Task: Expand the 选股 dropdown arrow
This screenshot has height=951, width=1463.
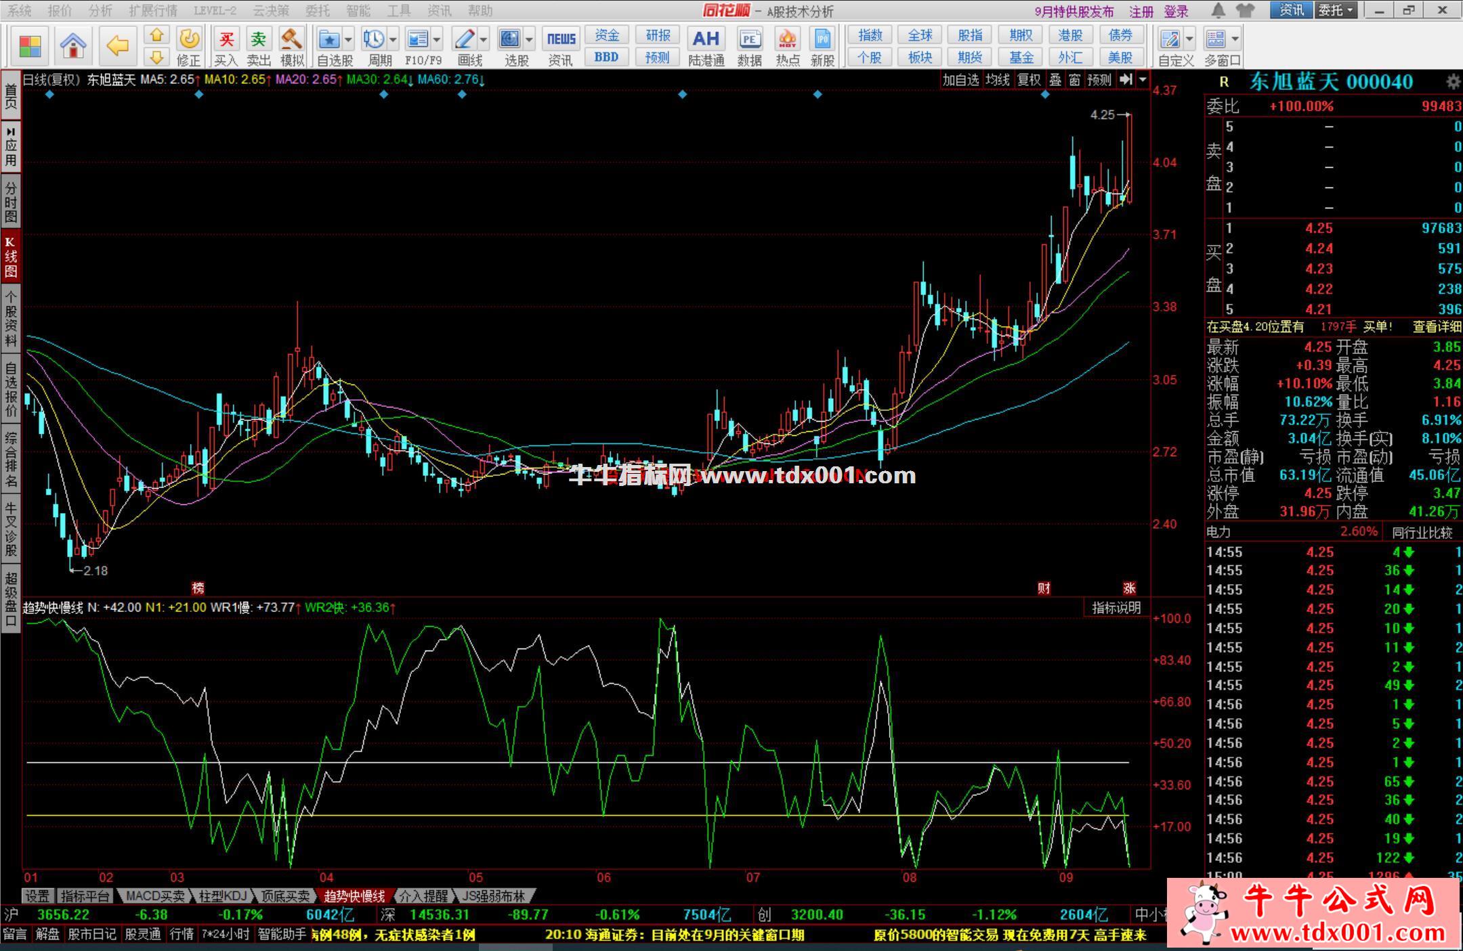Action: (529, 39)
